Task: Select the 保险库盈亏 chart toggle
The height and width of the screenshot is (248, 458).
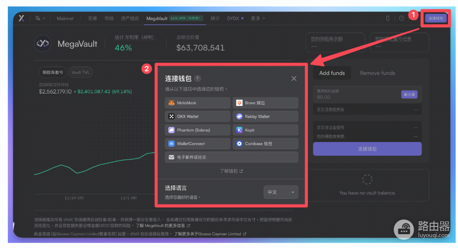Action: point(53,73)
